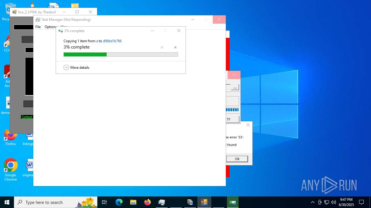Click the green copy progress bar

pos(121,54)
